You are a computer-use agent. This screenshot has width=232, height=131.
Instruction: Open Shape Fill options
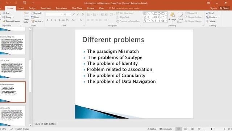point(192,13)
